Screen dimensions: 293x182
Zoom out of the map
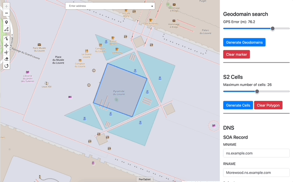click(6, 13)
